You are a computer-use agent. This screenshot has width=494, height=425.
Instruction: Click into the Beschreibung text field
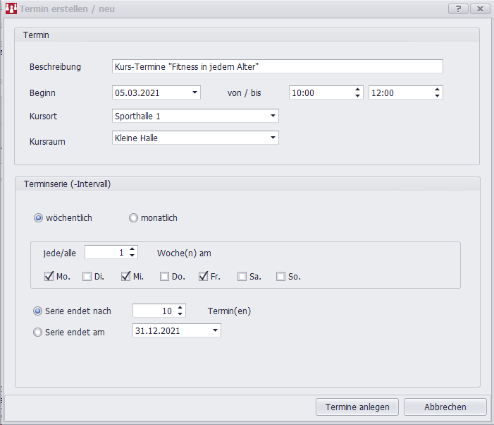[277, 66]
